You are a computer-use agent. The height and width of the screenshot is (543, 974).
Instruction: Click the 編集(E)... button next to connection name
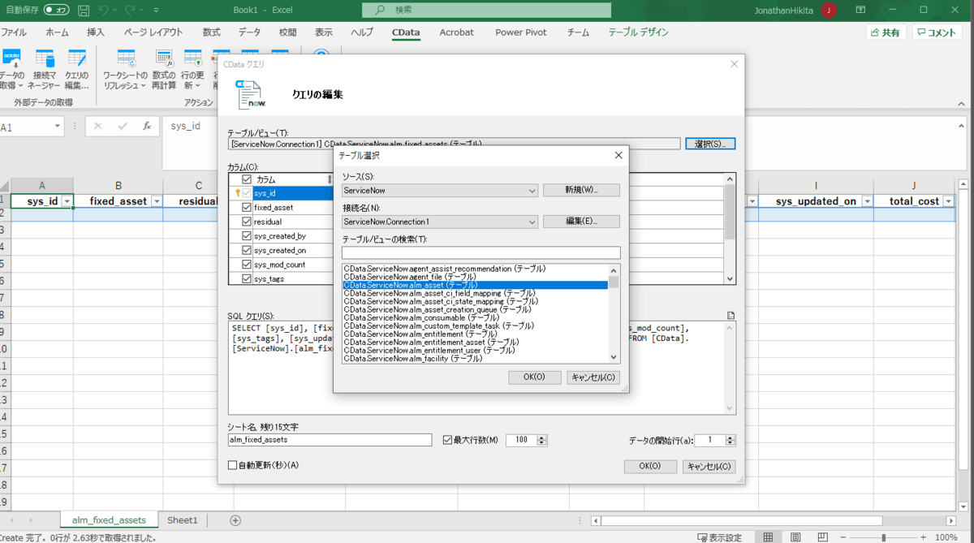[x=581, y=222]
